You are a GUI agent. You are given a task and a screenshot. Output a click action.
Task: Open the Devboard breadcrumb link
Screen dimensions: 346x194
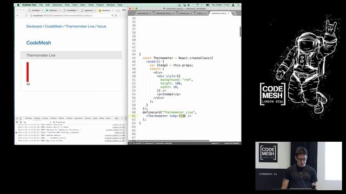(x=34, y=26)
